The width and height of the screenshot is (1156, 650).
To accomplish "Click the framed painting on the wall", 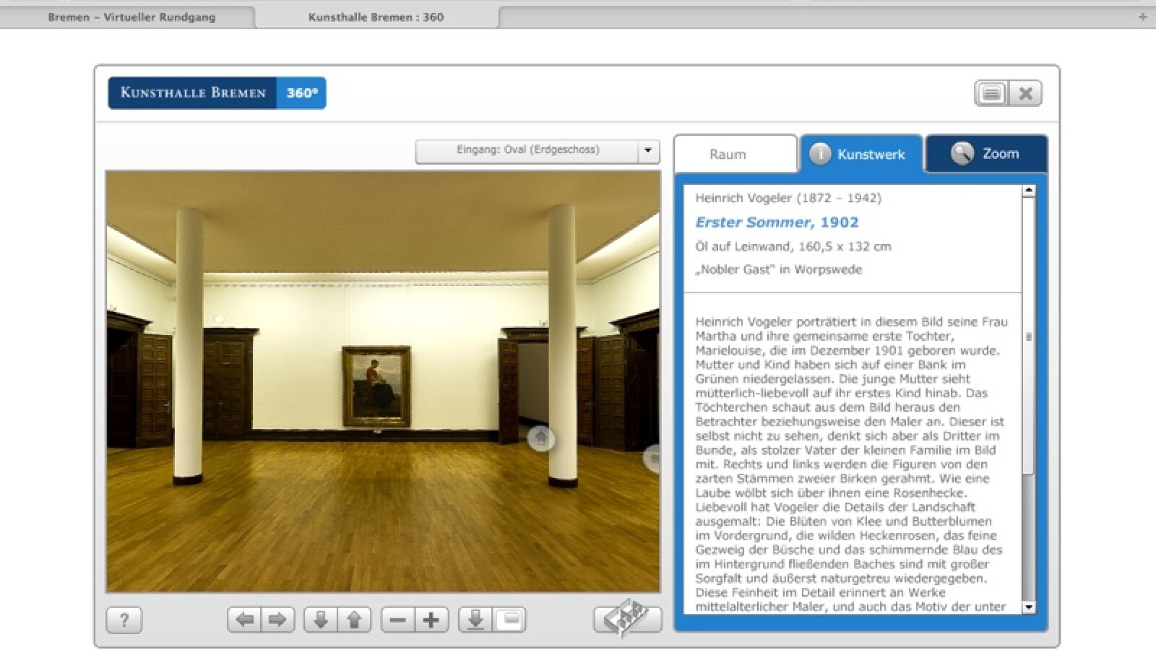I will pyautogui.click(x=376, y=386).
